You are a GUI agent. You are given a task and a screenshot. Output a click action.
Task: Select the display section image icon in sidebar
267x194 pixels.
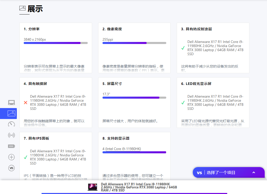(x=11, y=113)
